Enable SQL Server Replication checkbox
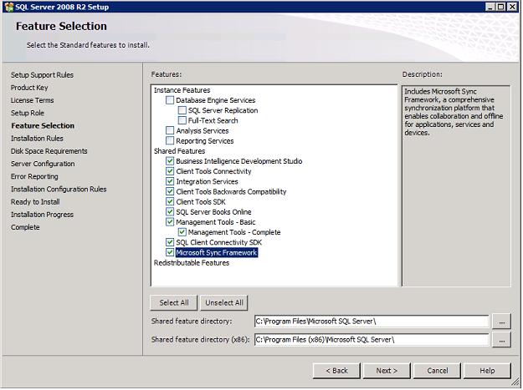The height and width of the screenshot is (390, 523). (182, 110)
